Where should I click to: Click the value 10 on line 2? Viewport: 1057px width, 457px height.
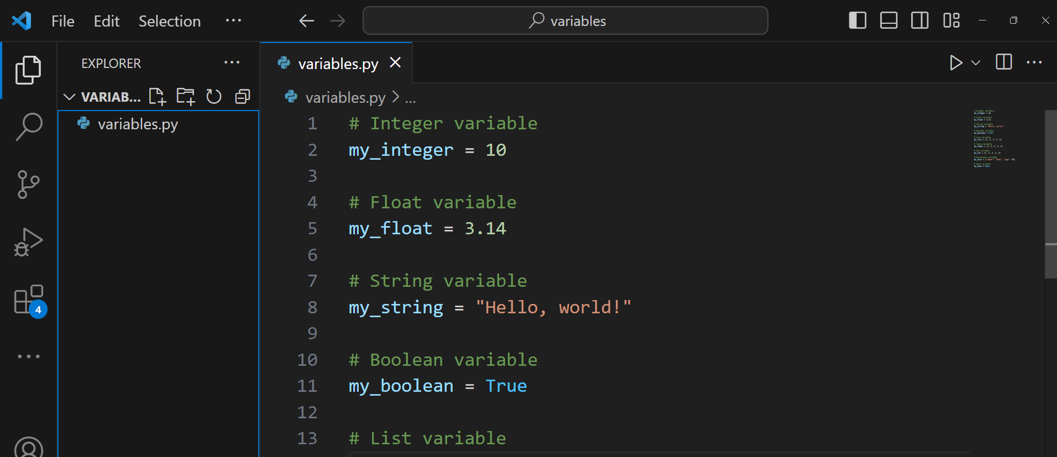coord(496,150)
